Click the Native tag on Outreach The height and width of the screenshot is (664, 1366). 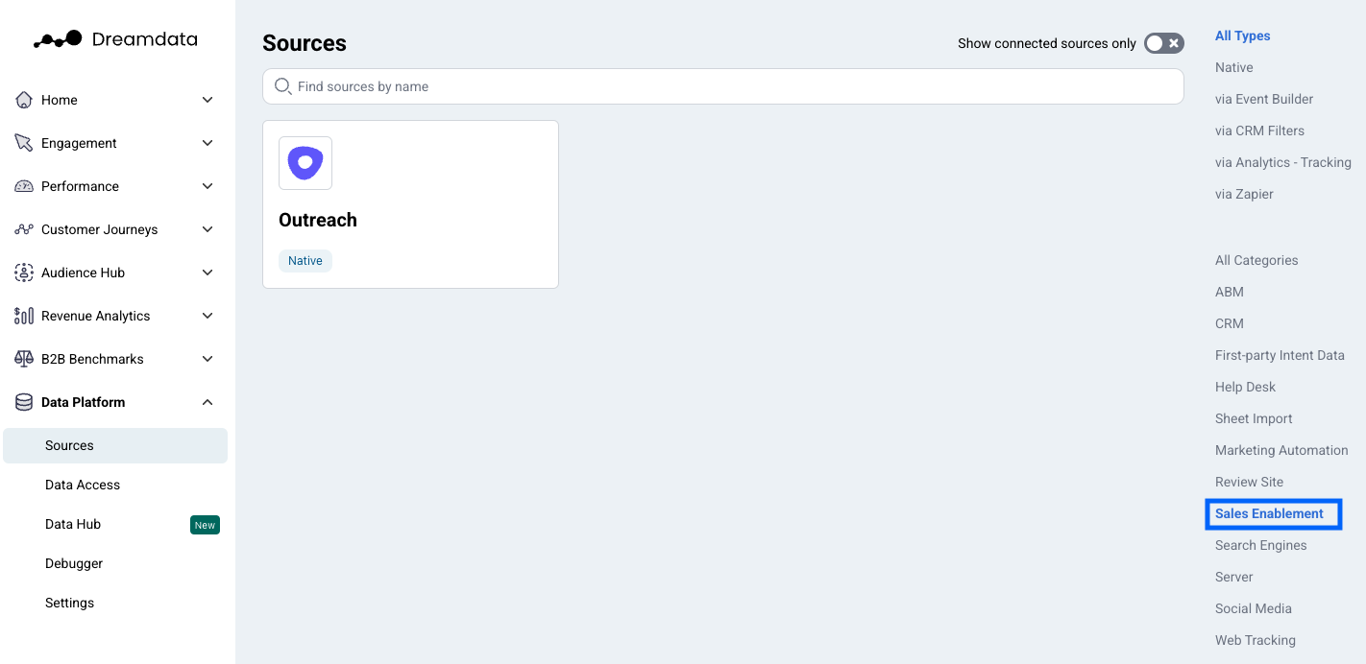click(305, 260)
